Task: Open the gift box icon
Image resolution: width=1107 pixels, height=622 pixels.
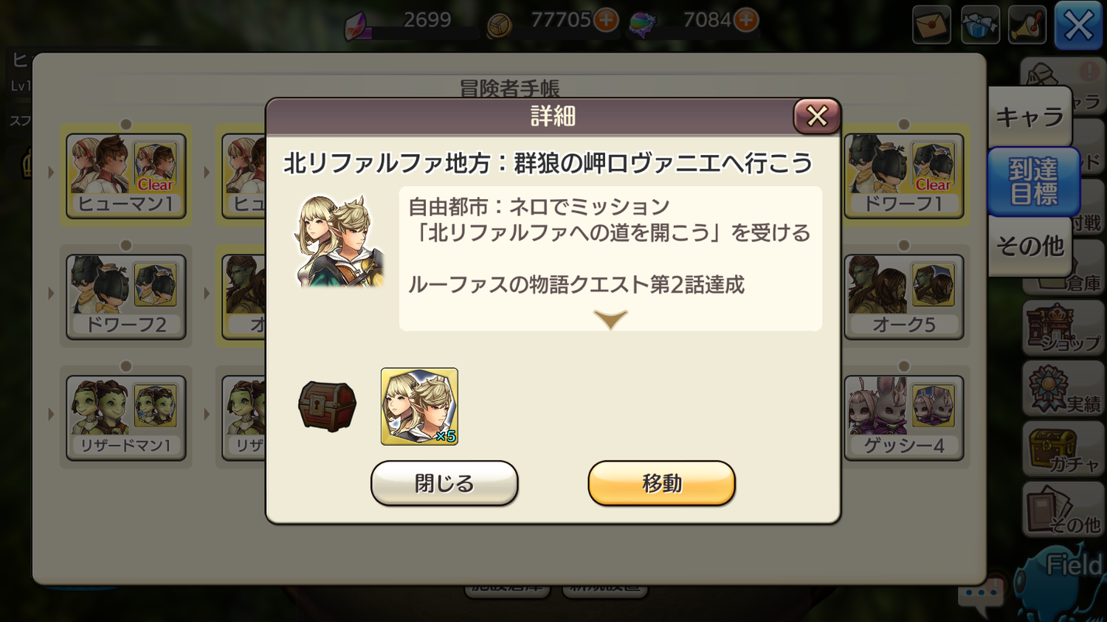Action: tap(980, 24)
